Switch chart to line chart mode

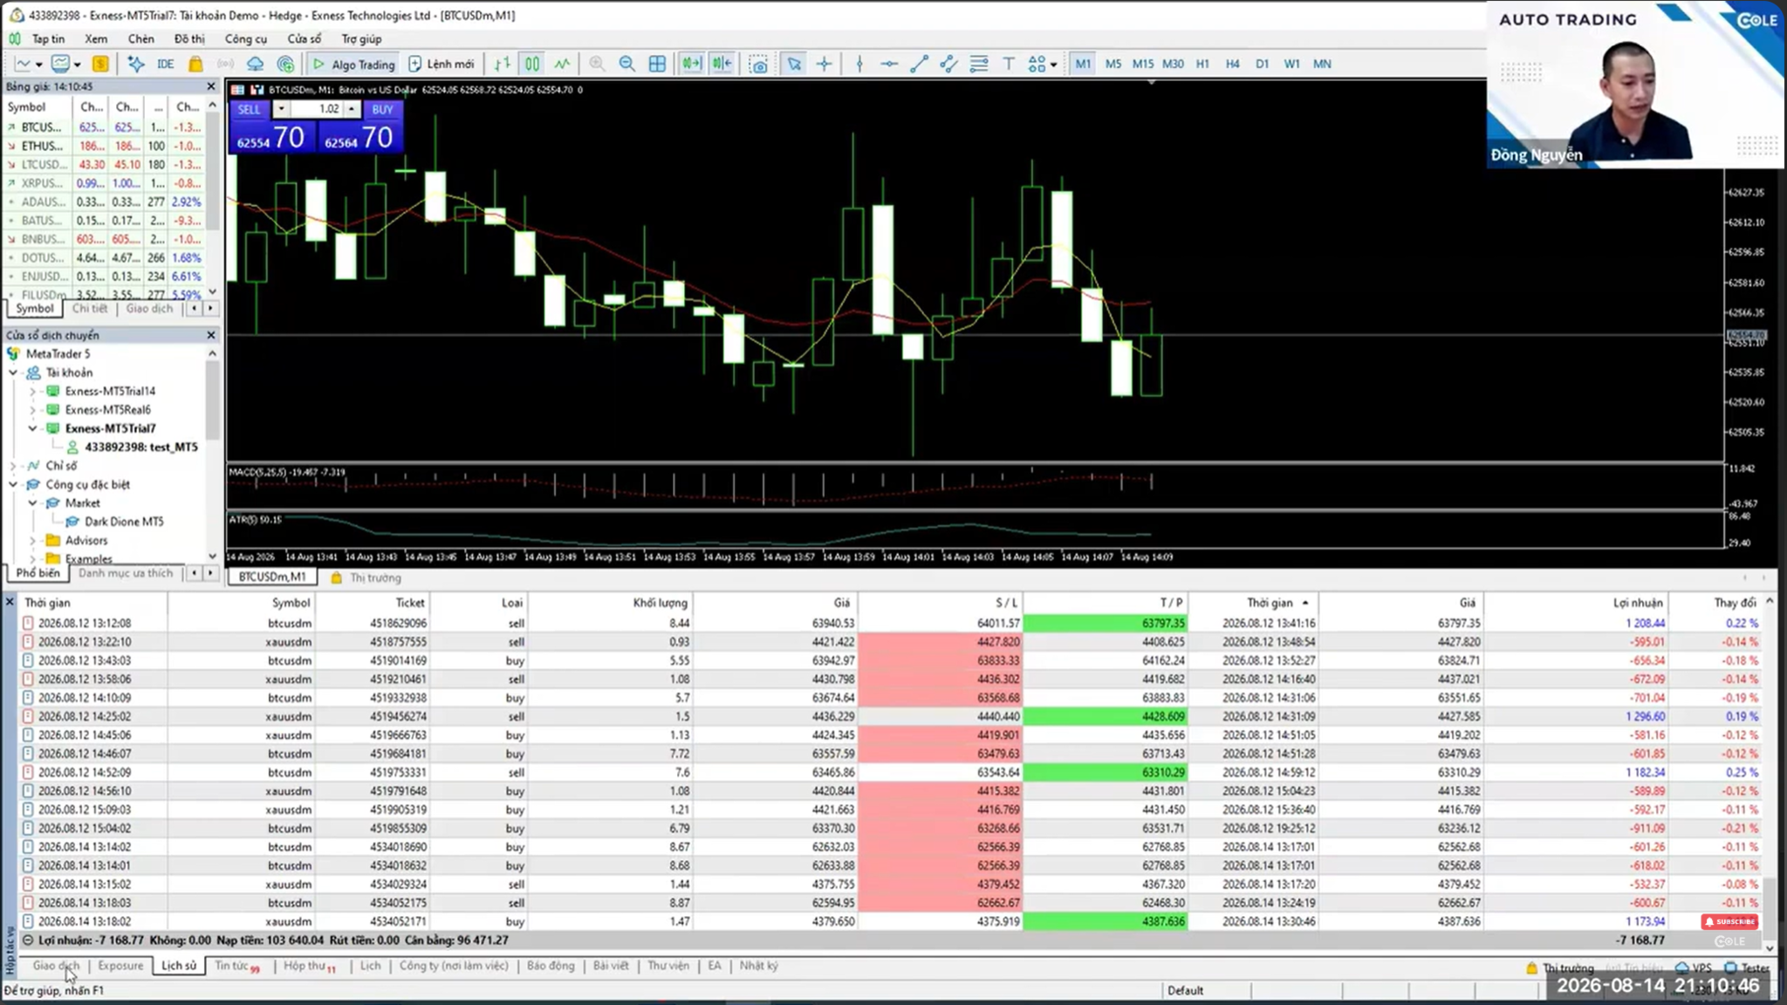tap(562, 64)
